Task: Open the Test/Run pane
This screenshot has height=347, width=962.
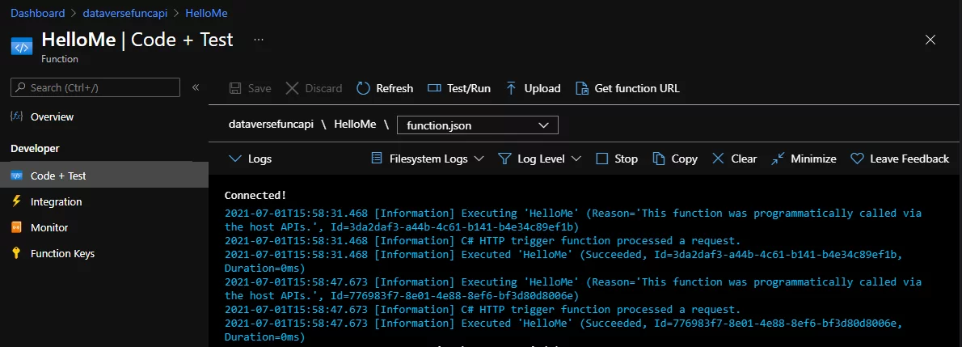Action: (459, 88)
